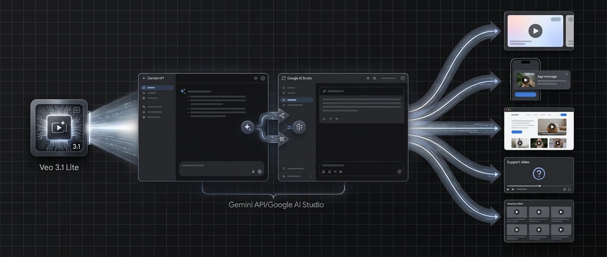Screen dimensions: 607x257
Task: Play bottom-right clip in template video grid
Action: point(561,230)
